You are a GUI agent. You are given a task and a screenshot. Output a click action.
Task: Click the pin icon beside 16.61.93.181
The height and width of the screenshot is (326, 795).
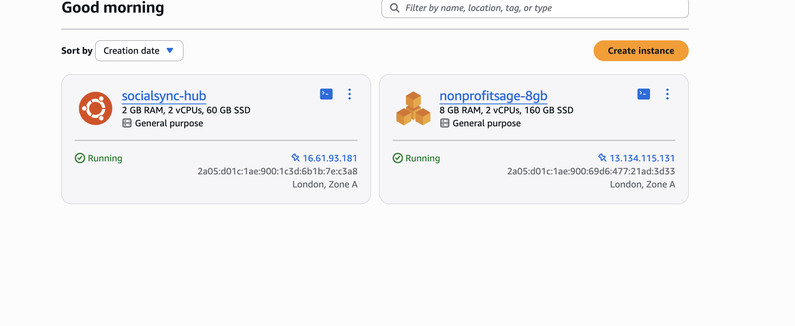coord(295,158)
